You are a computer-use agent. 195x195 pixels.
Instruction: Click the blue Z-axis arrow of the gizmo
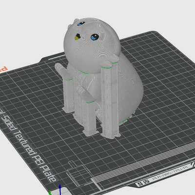60,190
